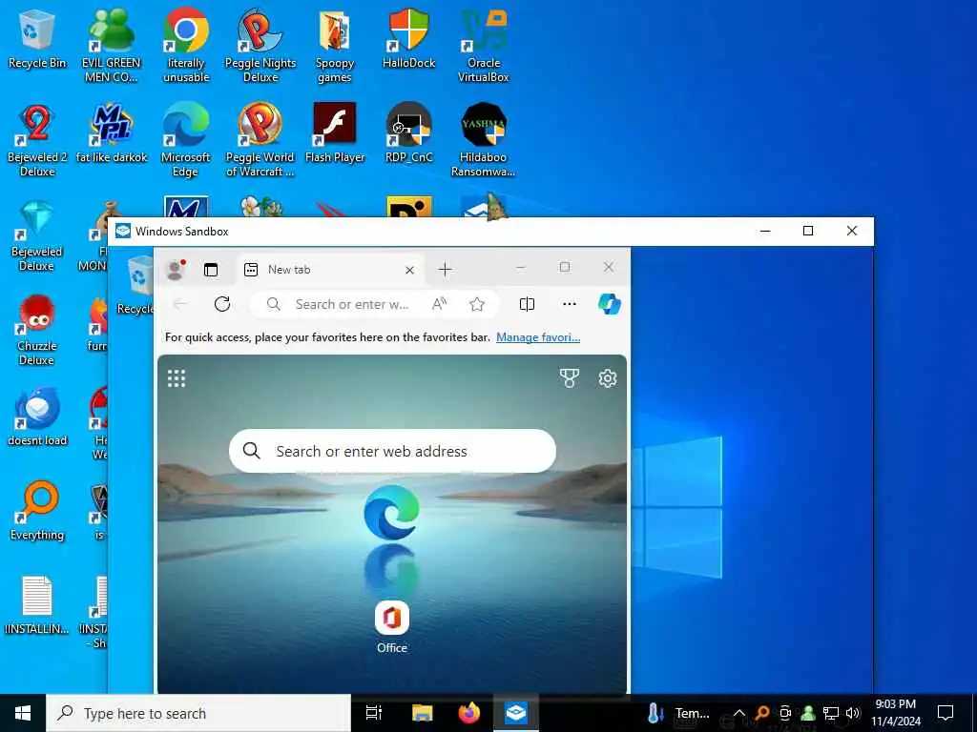This screenshot has height=732, width=977.
Task: Select Windows Sandbox taskbar button
Action: pyautogui.click(x=516, y=713)
